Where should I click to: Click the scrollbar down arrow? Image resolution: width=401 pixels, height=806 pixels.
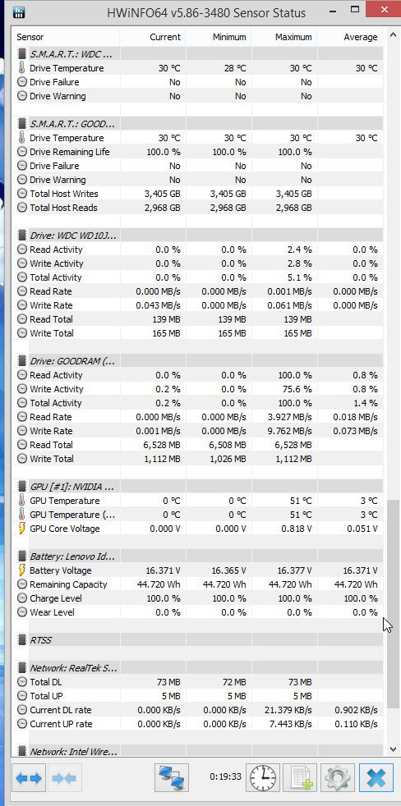(x=394, y=750)
